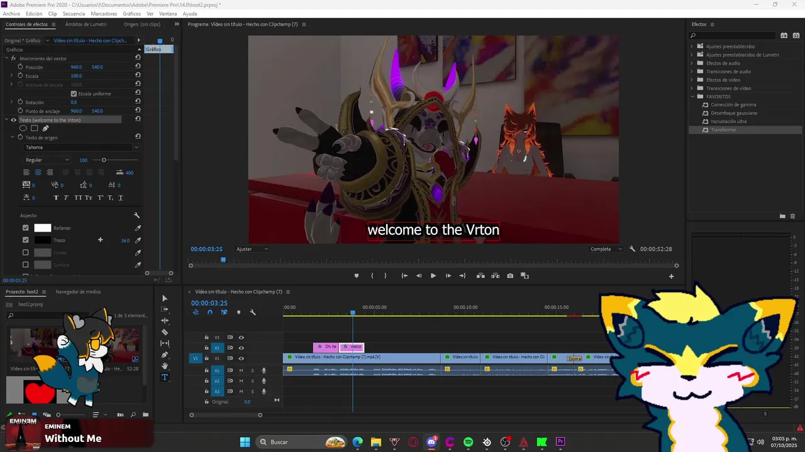Select the Ripple Edit tool
The height and width of the screenshot is (452, 805).
click(165, 321)
